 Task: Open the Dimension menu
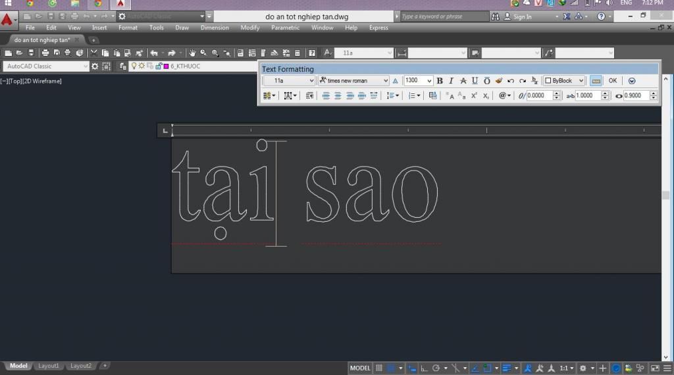click(x=215, y=28)
